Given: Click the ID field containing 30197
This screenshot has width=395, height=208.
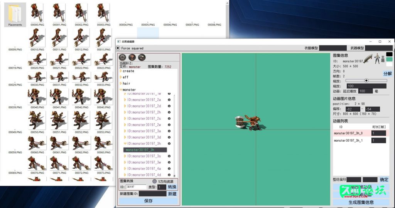Looking at the screenshot, I should coord(136,187).
